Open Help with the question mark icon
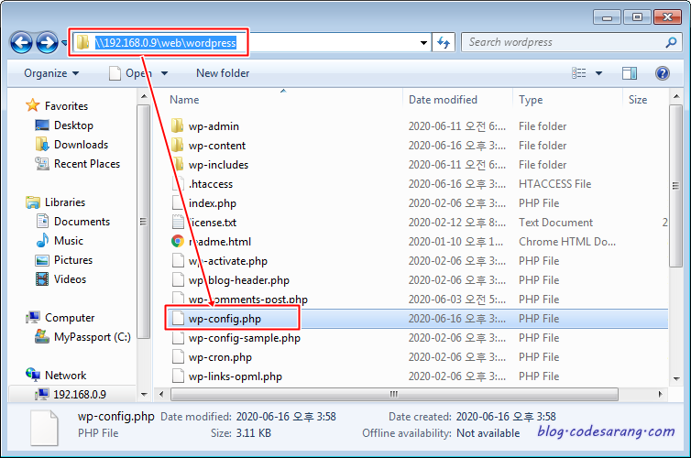This screenshot has height=458, width=691. click(663, 73)
